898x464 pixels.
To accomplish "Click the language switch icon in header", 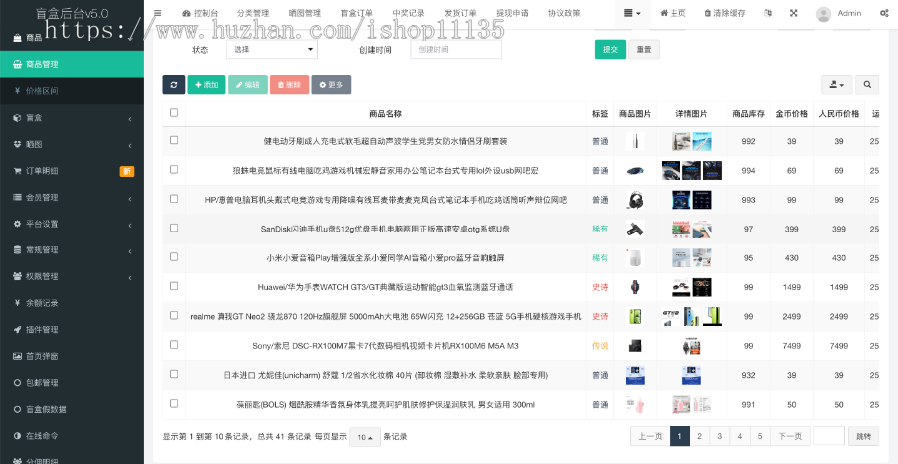I will pos(768,13).
